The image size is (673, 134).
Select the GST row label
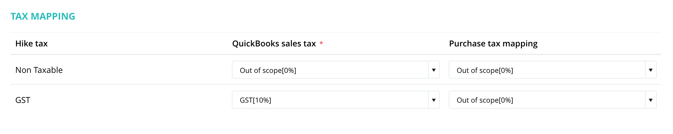coord(23,100)
